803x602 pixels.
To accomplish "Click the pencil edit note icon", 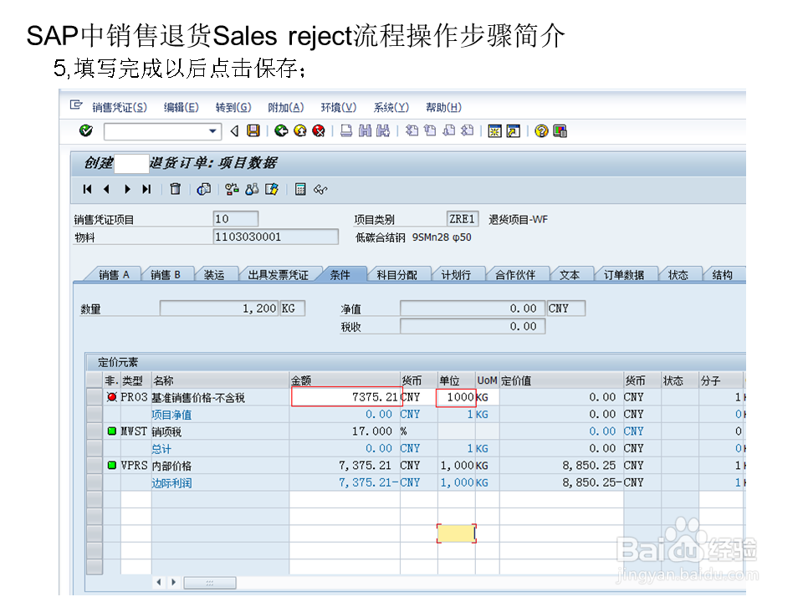I will tap(271, 190).
